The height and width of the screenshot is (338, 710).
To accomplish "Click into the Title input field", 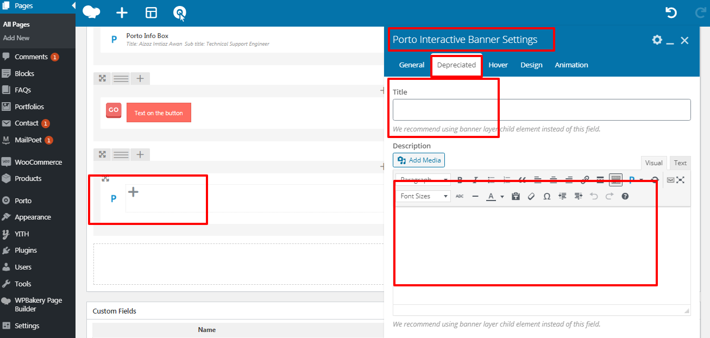I will point(542,110).
